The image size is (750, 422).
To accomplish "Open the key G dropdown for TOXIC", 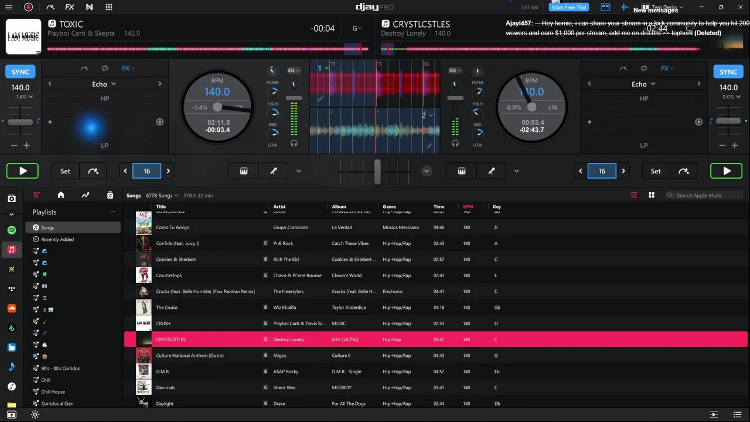I will click(x=357, y=28).
